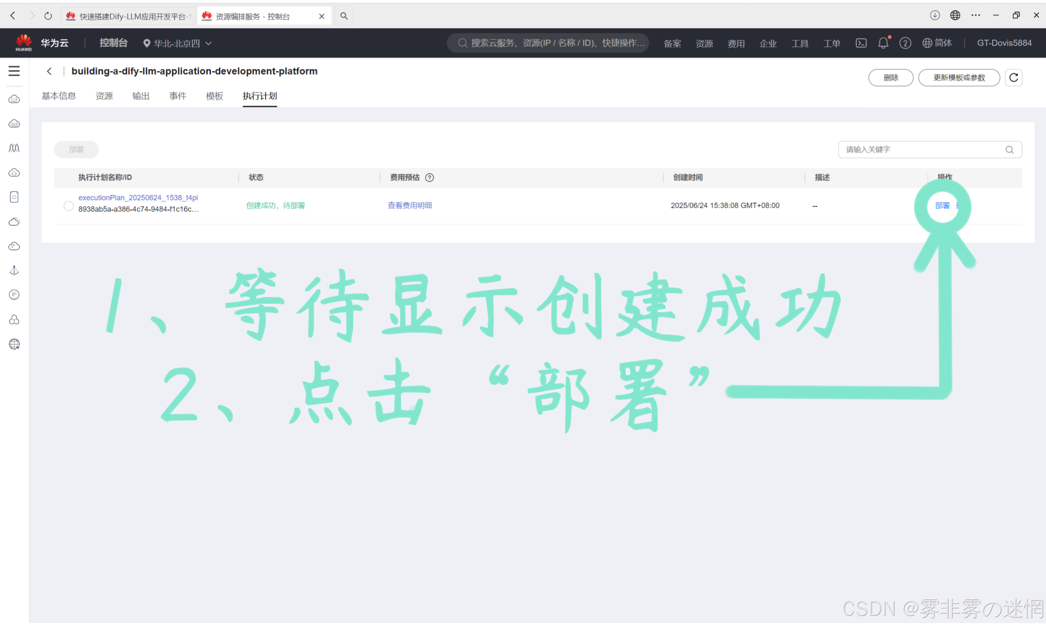
Task: Open the CloudShell terminal icon
Action: pos(861,43)
